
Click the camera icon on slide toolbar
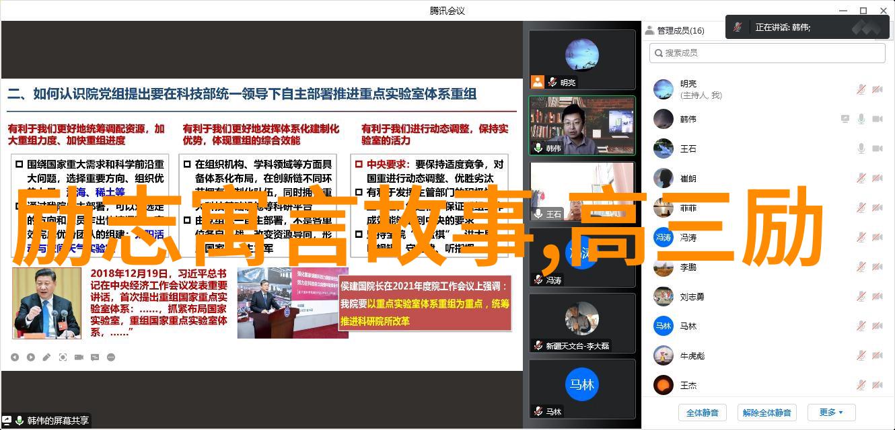(79, 357)
